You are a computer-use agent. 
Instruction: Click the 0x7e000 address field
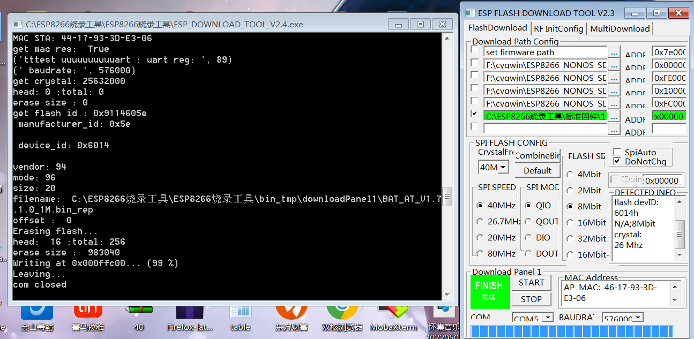pyautogui.click(x=669, y=52)
